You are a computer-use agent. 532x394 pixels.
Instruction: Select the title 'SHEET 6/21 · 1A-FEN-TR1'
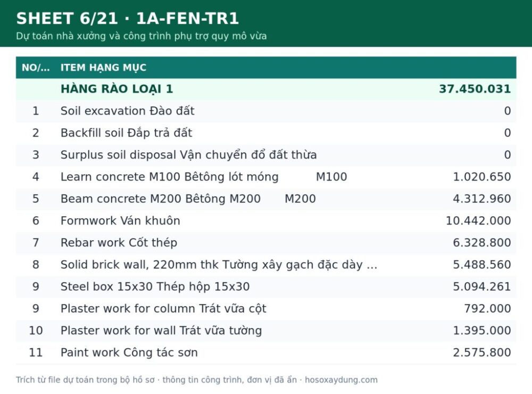(128, 18)
